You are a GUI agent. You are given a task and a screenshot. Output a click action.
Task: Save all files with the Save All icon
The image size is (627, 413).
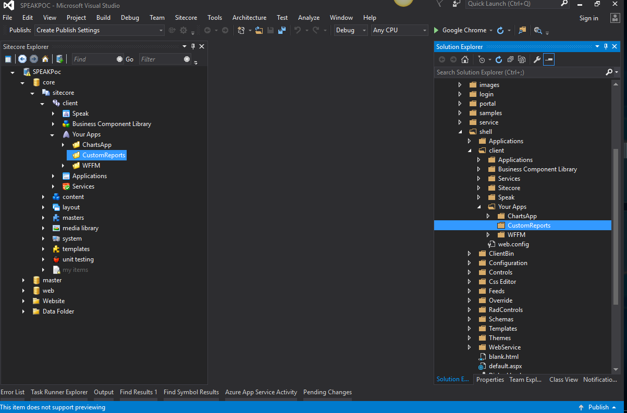(281, 30)
